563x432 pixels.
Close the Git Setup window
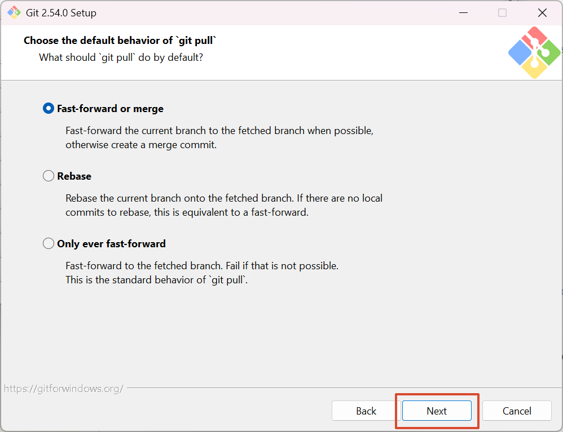(542, 12)
